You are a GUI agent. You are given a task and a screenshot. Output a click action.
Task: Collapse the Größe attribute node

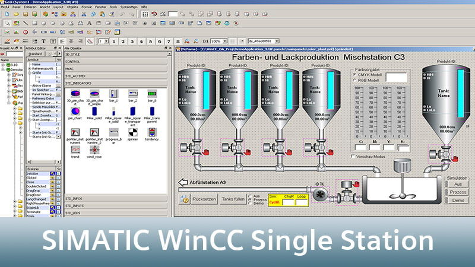click(30, 73)
